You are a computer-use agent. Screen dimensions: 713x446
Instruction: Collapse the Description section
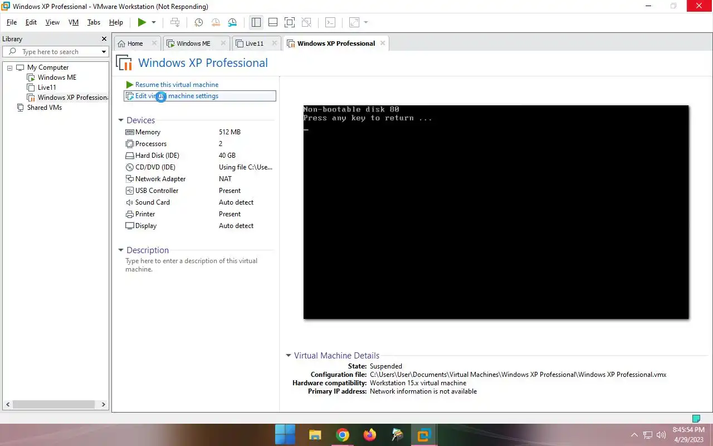tap(121, 250)
